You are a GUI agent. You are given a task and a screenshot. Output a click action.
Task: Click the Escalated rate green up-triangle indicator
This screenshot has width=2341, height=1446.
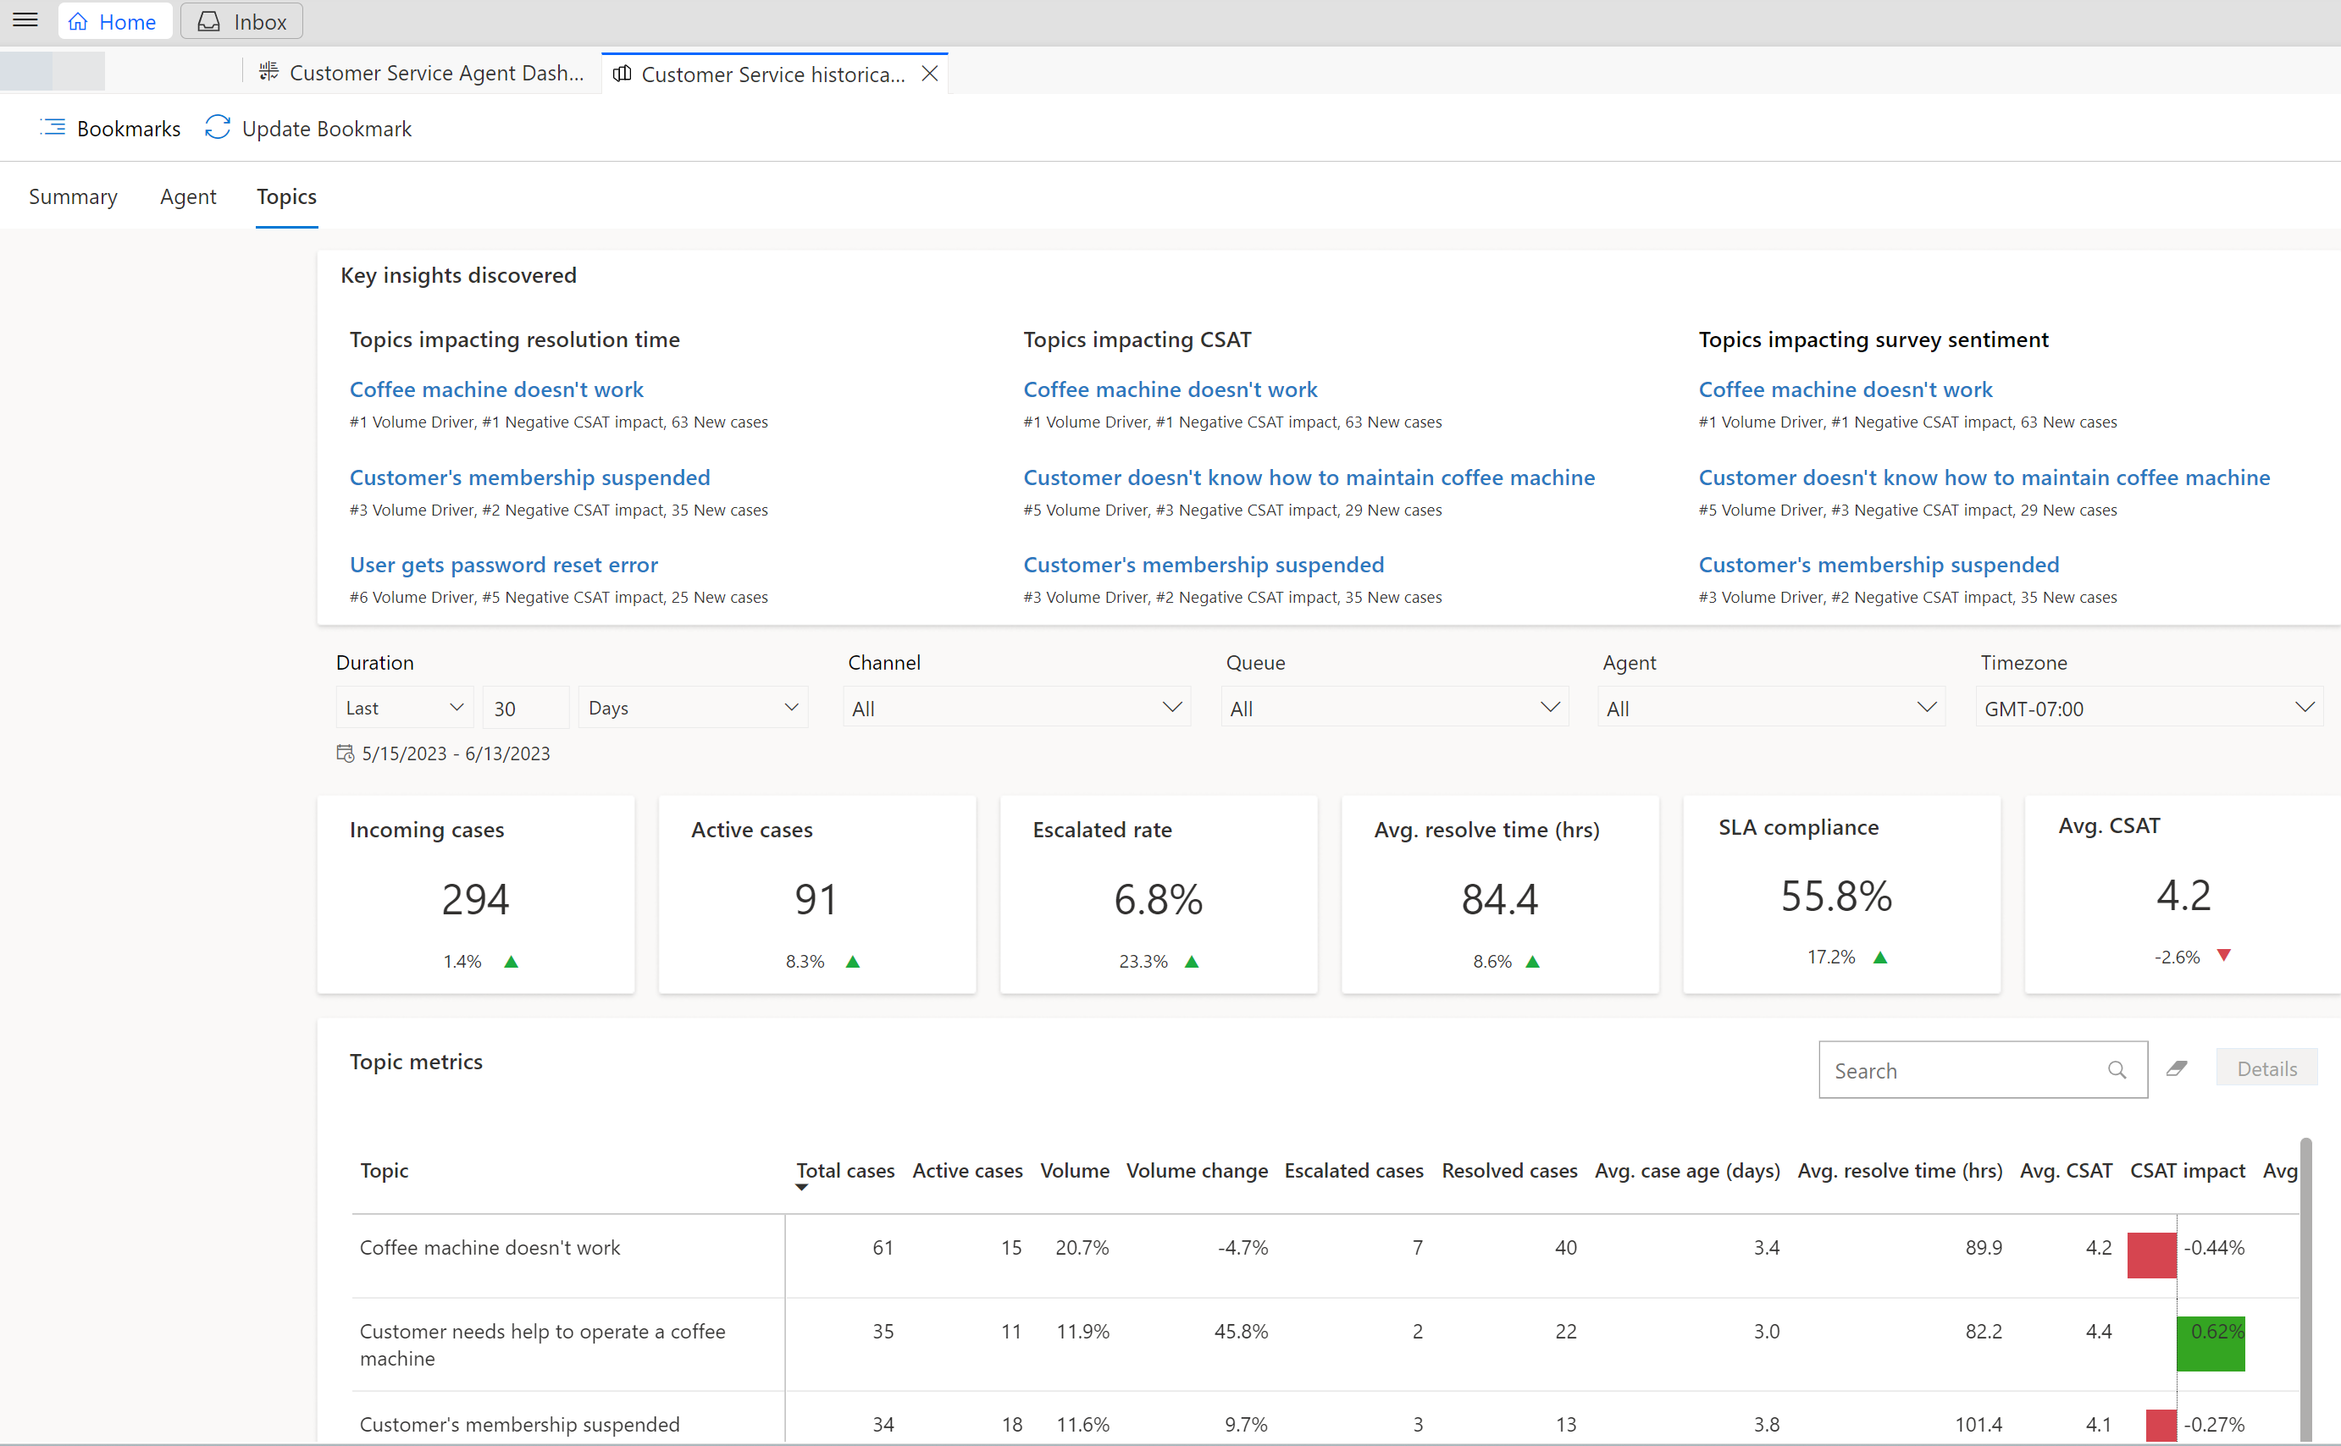[x=1191, y=961]
